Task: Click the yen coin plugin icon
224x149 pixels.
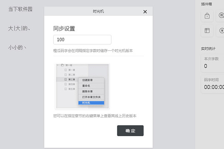Action: tap(222, 31)
